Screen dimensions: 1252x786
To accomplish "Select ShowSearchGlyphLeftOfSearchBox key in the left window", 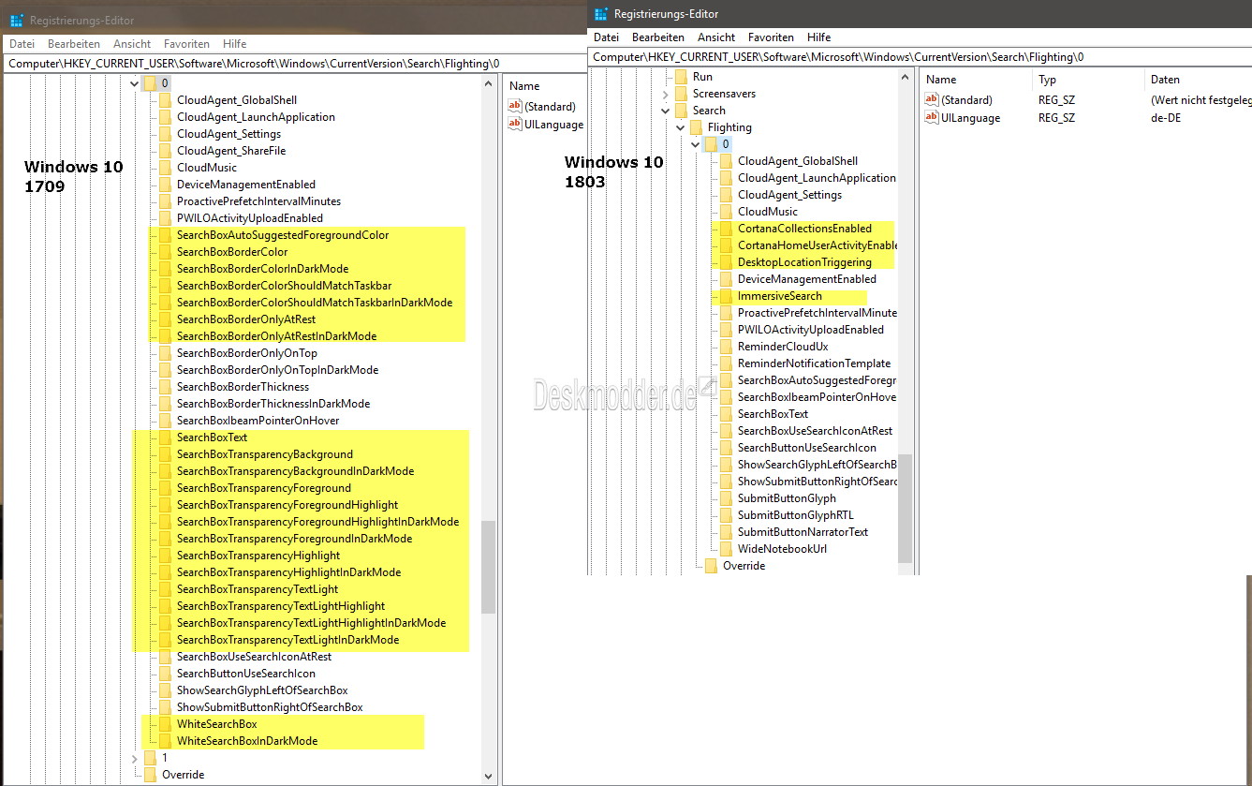I will pos(262,690).
